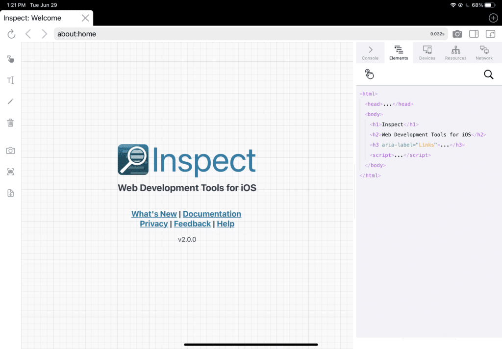Image resolution: width=502 pixels, height=349 pixels.
Task: Select the h2 Web Development Tools element
Action: click(x=428, y=135)
